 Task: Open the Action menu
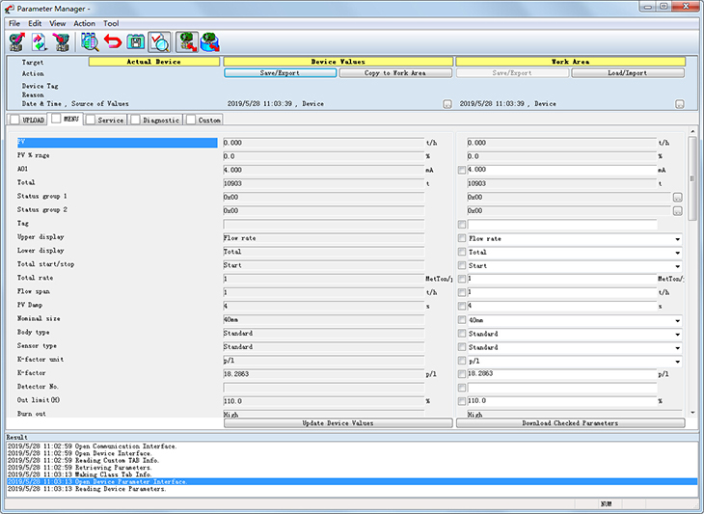[85, 23]
